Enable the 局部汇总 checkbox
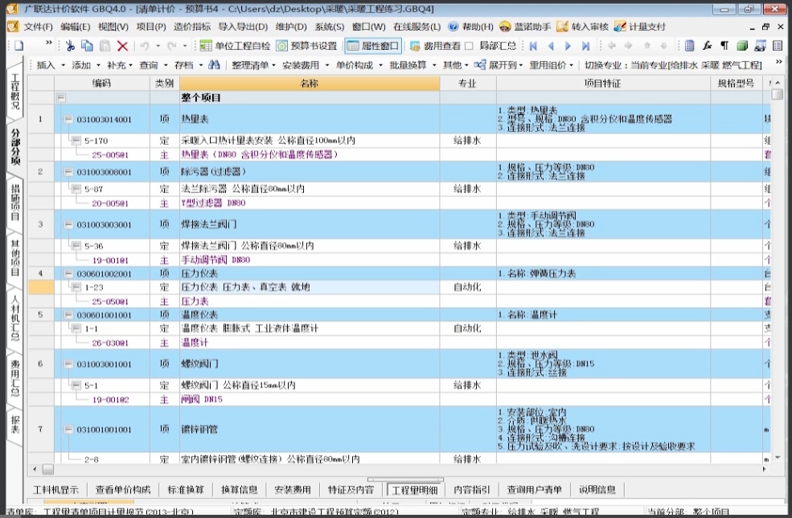The image size is (792, 518). coord(470,46)
